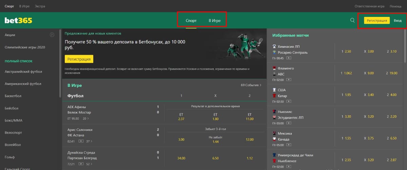Bet on Химнасия ЛП win odds 2.50
This screenshot has height=170, width=407.
(x=346, y=51)
